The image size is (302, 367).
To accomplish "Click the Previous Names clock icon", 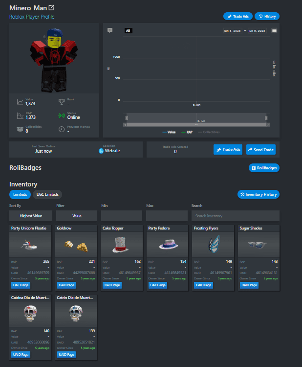I will 62,129.
